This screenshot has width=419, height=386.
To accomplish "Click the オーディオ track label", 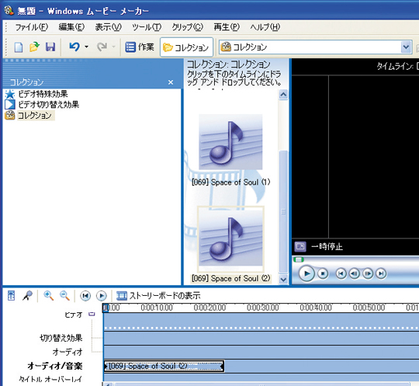I will (x=68, y=352).
